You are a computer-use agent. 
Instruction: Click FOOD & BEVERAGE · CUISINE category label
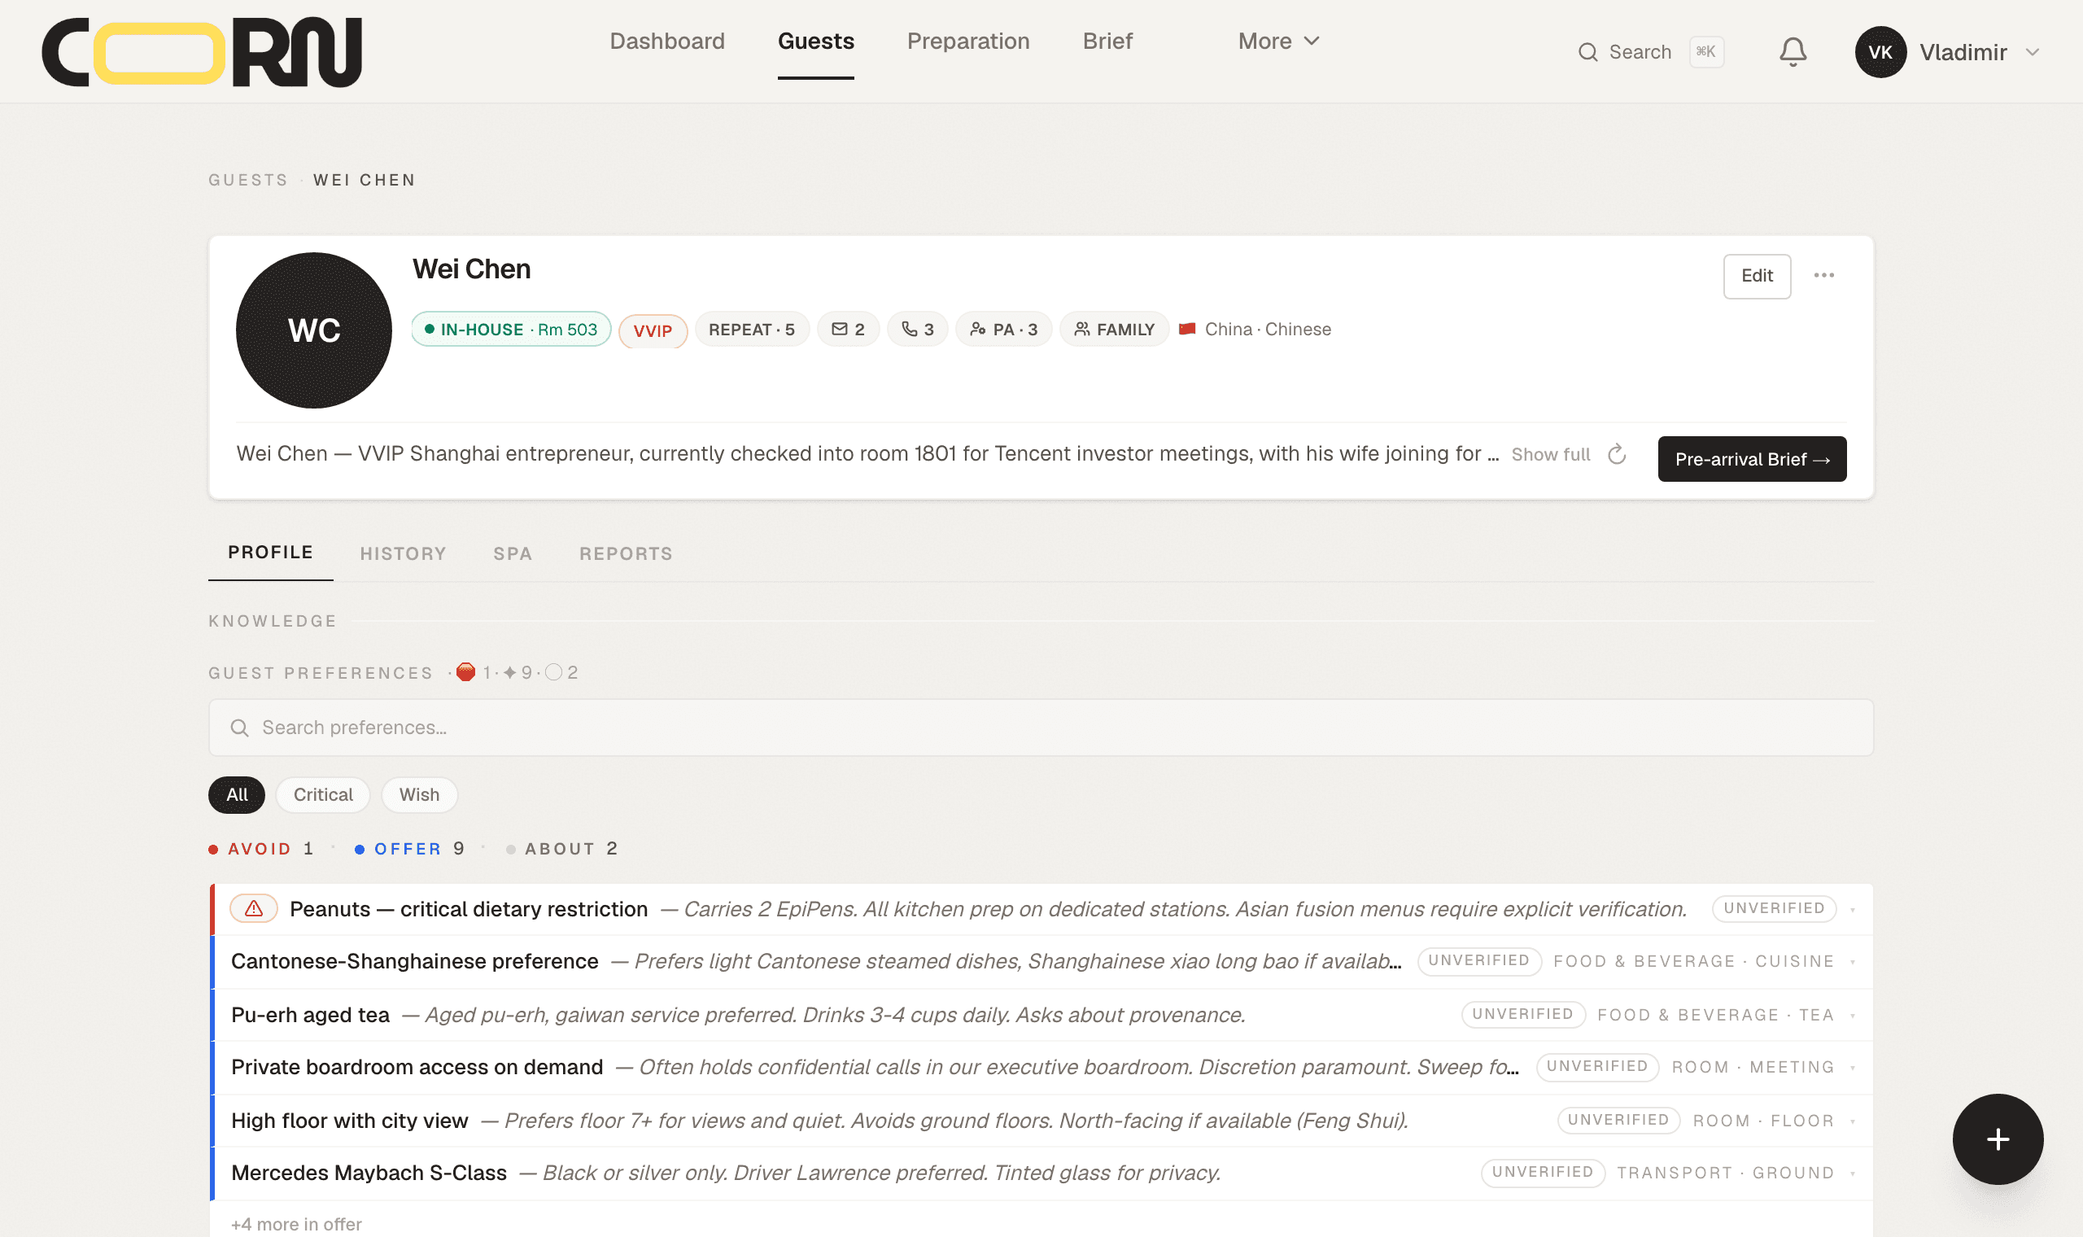click(1693, 961)
